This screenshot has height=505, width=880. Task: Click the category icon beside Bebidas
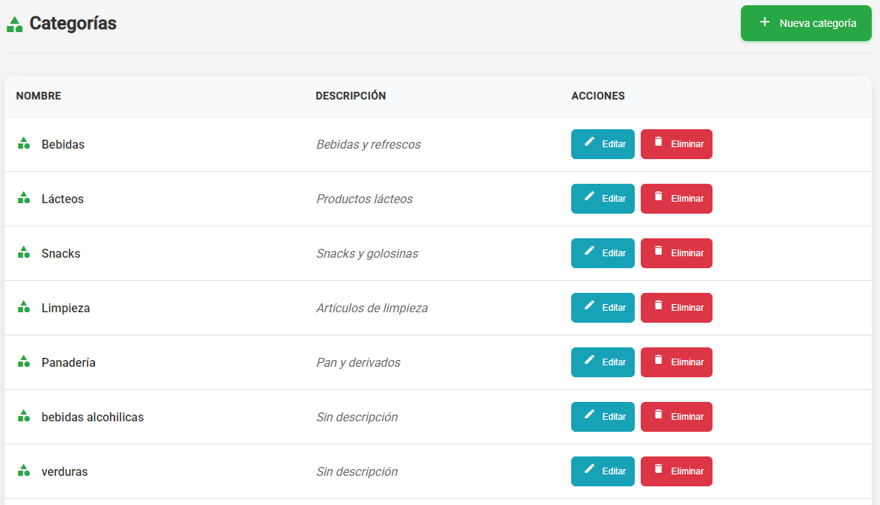[x=24, y=143]
